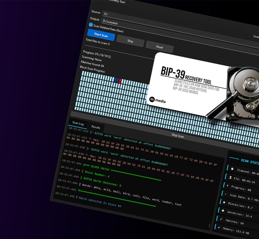The image size is (259, 239).
Task: Switch to the Results tab
Action: pyautogui.click(x=96, y=127)
